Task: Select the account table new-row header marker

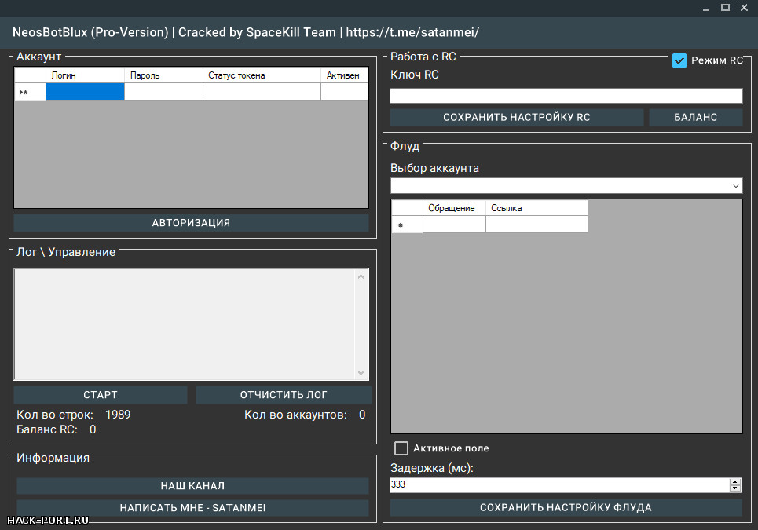Action: click(30, 92)
